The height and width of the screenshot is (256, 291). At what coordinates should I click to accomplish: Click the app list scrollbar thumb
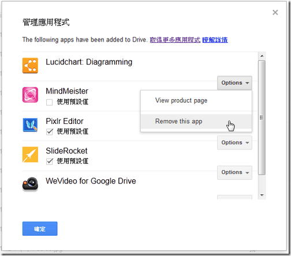(x=262, y=118)
